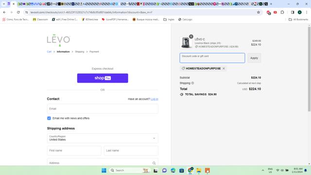Open the ENG US language switcher

(270, 171)
